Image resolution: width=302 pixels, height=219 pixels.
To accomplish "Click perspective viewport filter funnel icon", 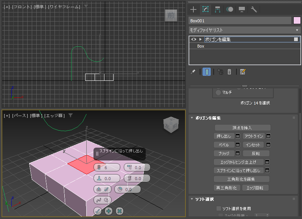I will 70,115.
